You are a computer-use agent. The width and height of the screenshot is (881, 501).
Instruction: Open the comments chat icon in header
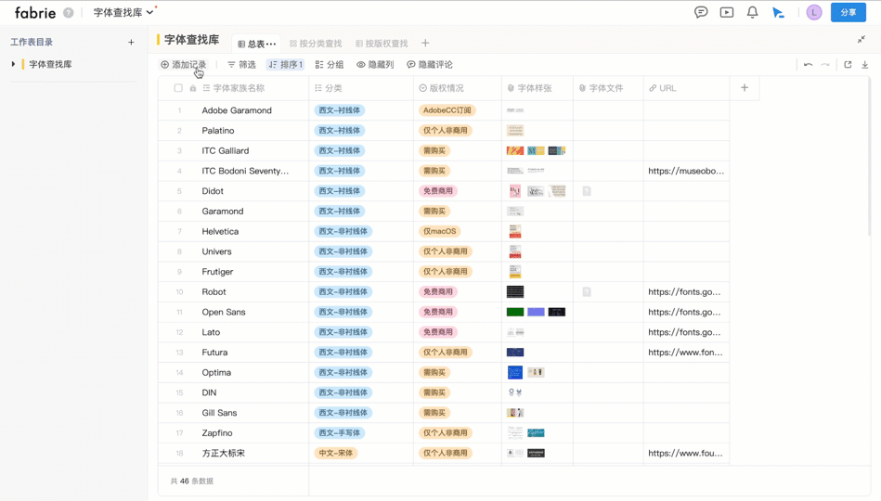pyautogui.click(x=701, y=12)
